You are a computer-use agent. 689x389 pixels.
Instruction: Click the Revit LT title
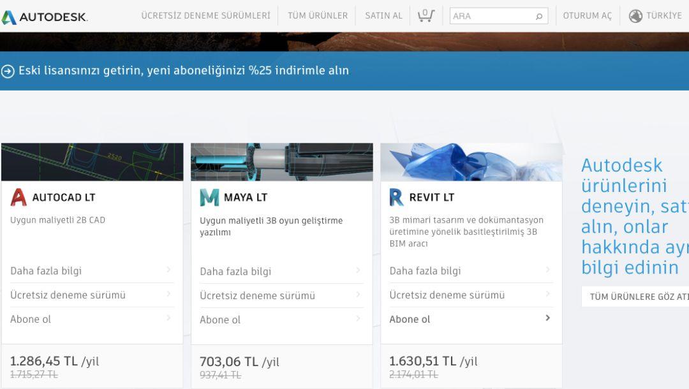431,198
